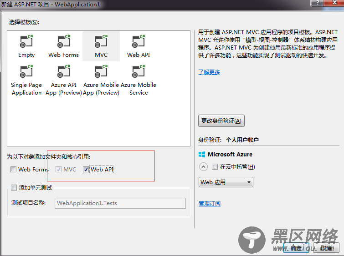
Task: Enable the 添加单元测试 checkbox
Action: (x=14, y=187)
